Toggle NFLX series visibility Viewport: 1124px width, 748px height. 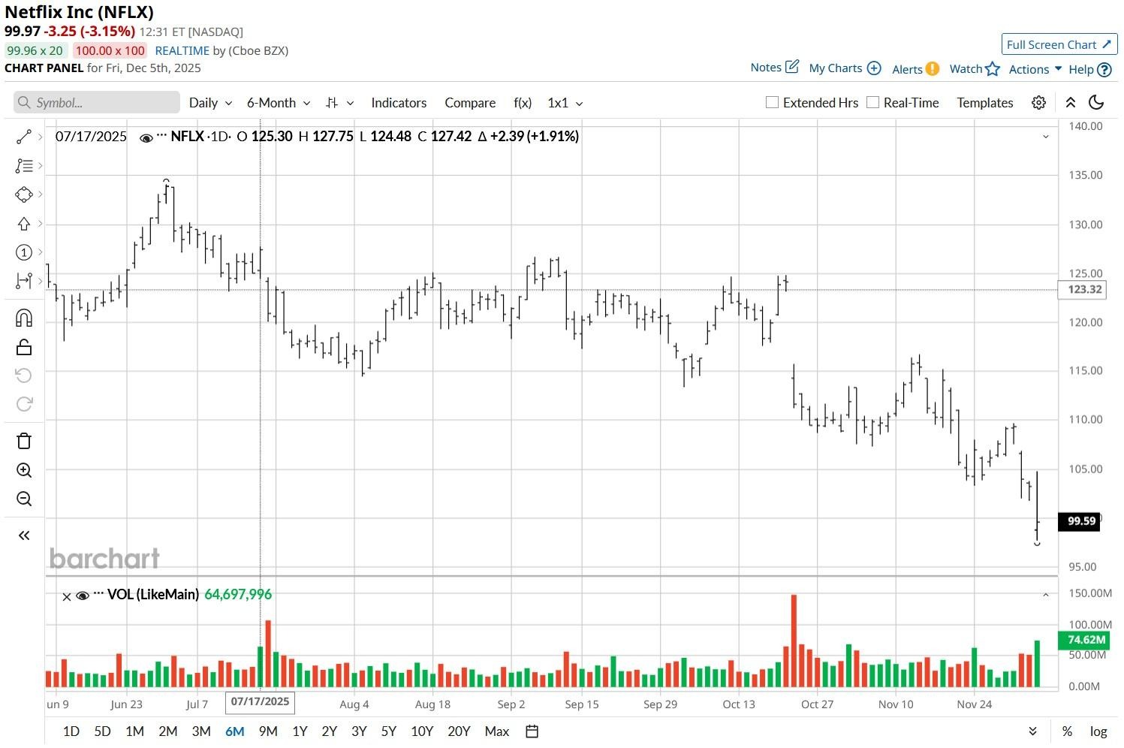coord(146,137)
